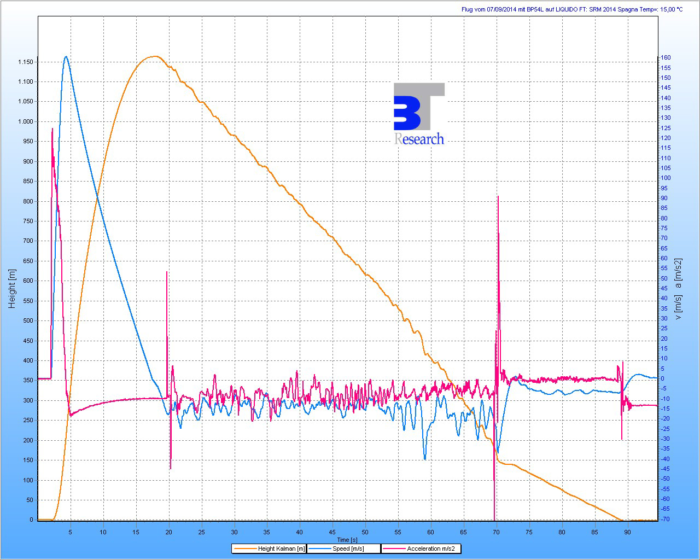
Task: Select the blue line sample in the legend
Action: click(320, 549)
